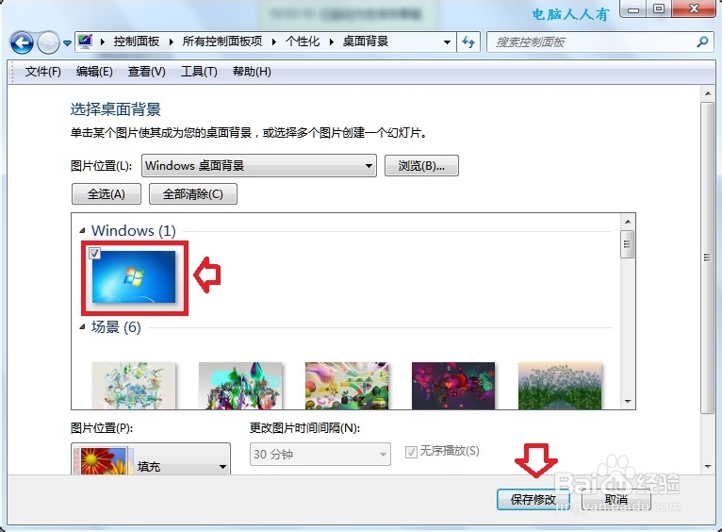Click the wallpaper list scroll down arrow

click(x=628, y=401)
